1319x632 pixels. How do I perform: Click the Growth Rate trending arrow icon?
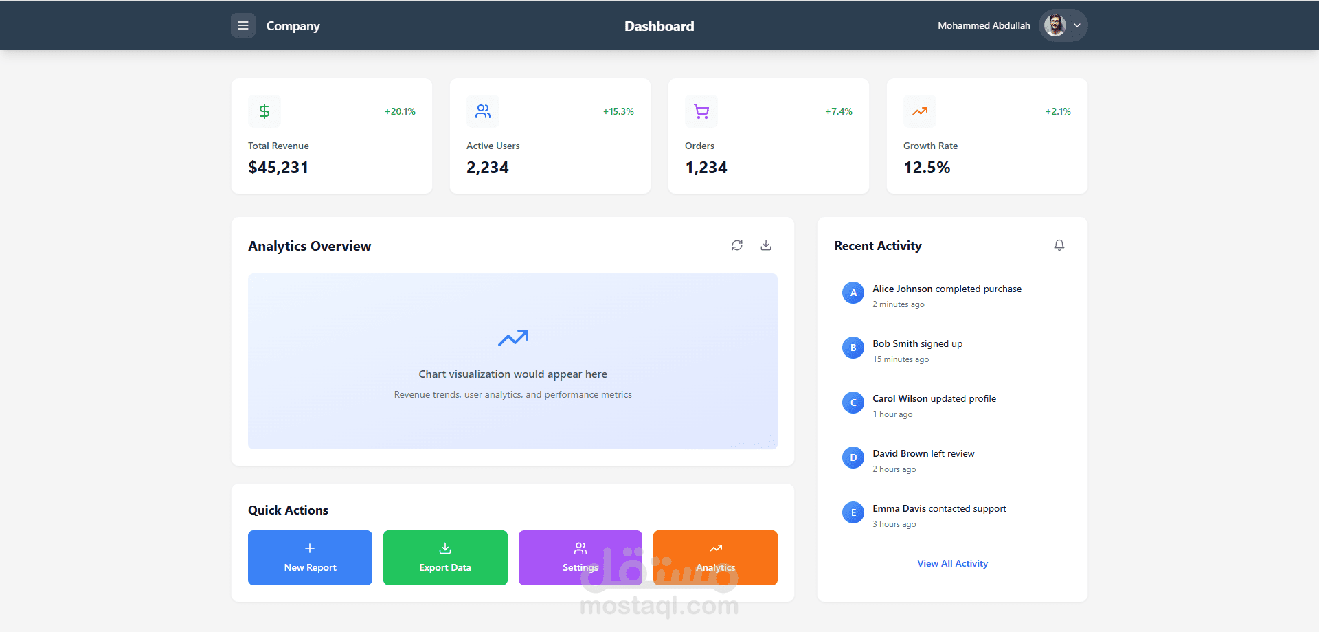pos(920,111)
